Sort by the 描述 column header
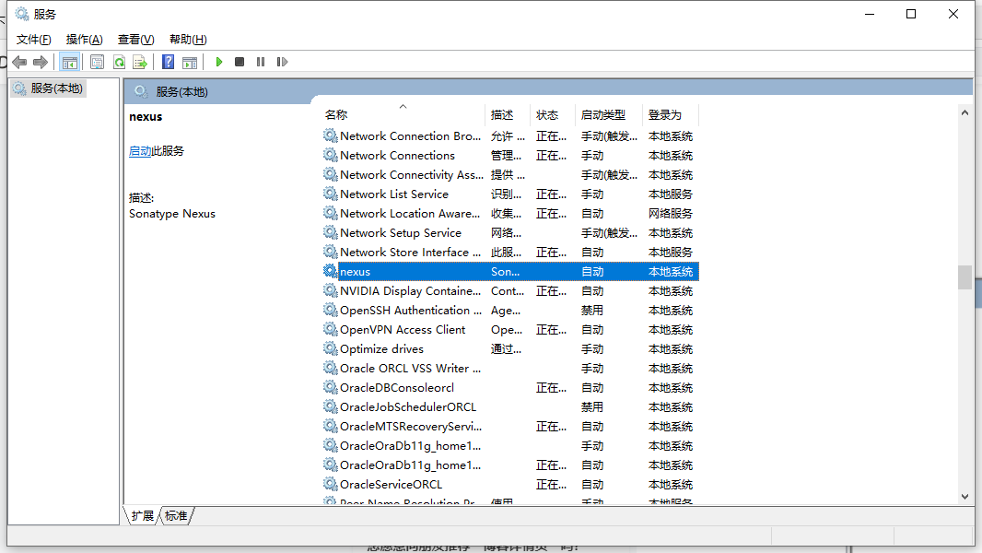Image resolution: width=982 pixels, height=553 pixels. (508, 114)
